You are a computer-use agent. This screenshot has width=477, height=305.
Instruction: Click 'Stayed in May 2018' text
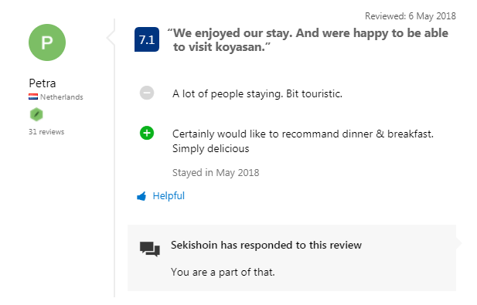[x=216, y=173]
